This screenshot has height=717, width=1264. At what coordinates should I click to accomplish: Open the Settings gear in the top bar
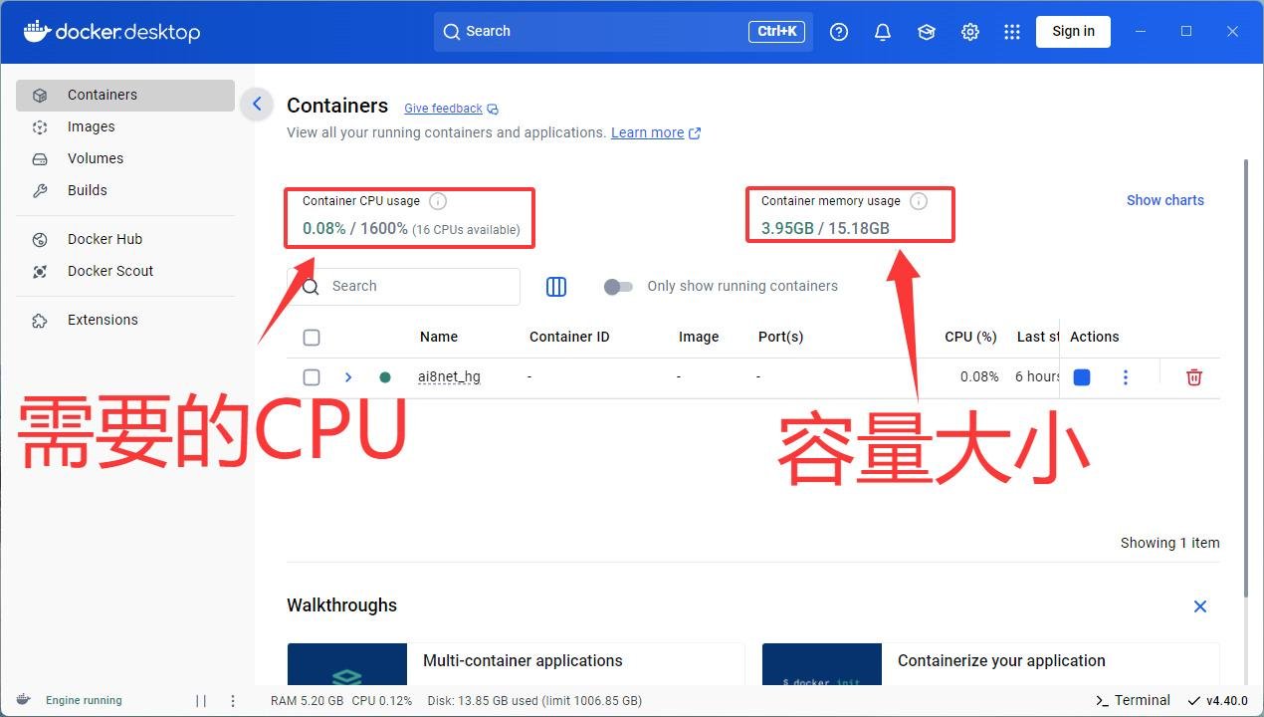tap(970, 31)
